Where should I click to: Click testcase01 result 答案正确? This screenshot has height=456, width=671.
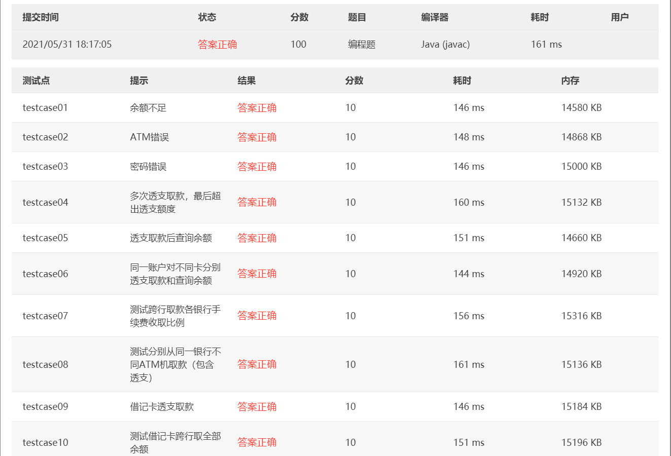pos(257,108)
